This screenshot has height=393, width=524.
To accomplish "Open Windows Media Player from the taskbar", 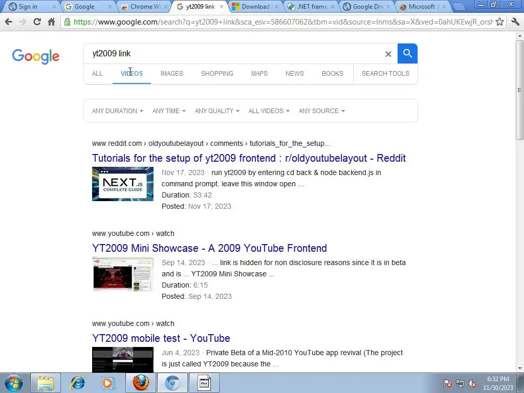I will coord(108,383).
